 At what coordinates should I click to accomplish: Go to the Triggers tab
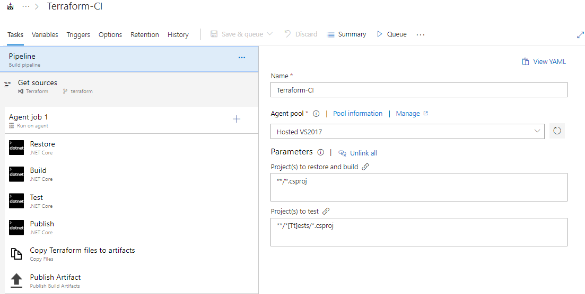78,34
